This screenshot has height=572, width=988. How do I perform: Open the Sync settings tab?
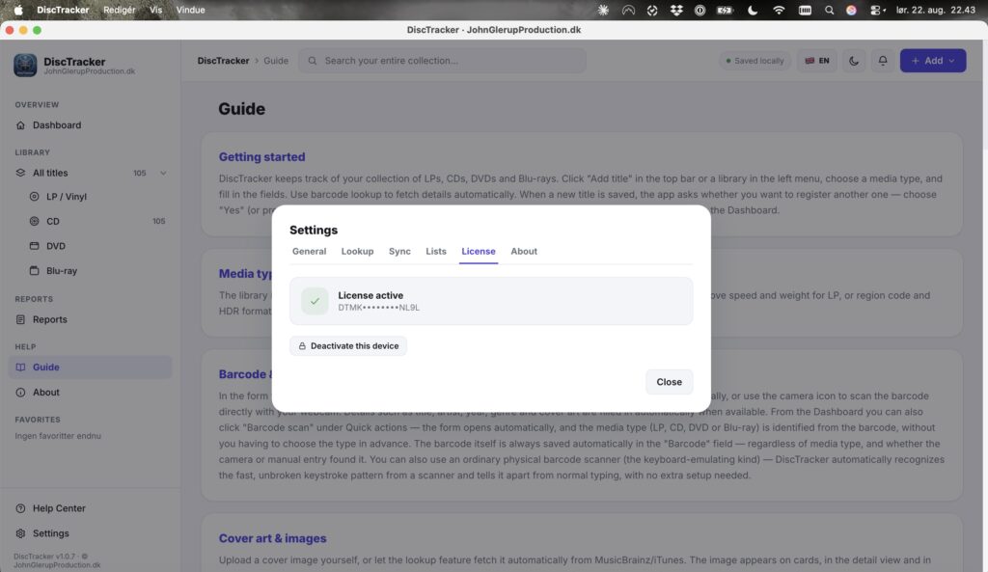tap(399, 251)
